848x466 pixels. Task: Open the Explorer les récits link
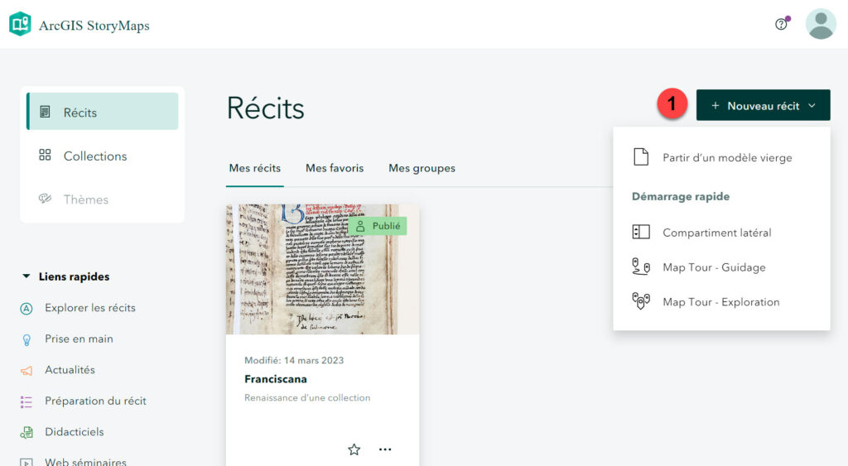(x=89, y=308)
